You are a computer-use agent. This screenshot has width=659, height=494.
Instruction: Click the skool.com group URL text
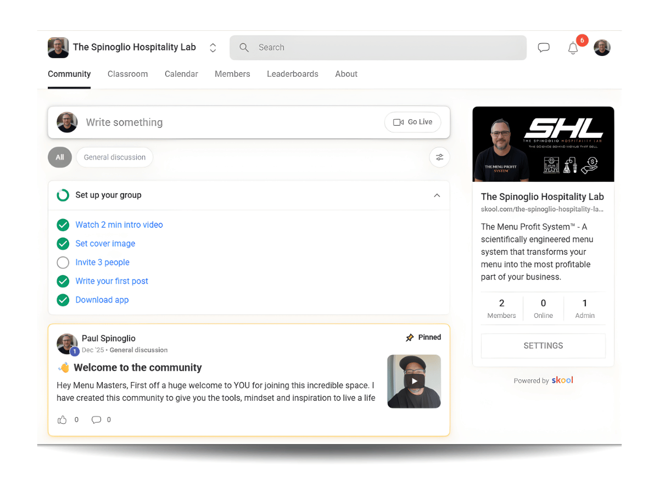coord(542,209)
